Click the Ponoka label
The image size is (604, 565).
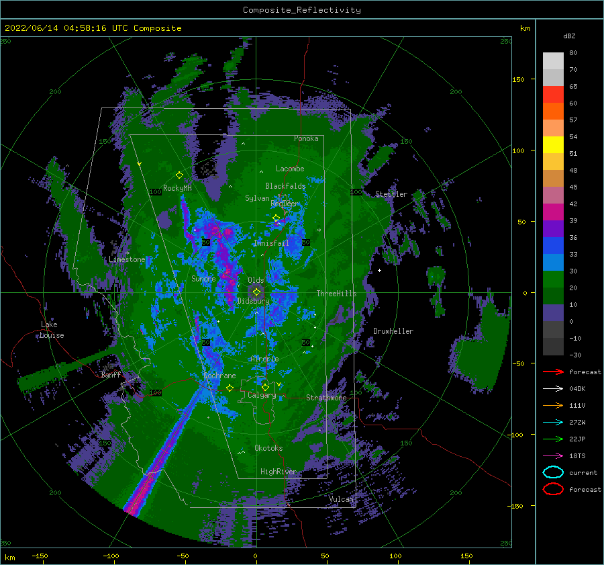click(x=306, y=139)
